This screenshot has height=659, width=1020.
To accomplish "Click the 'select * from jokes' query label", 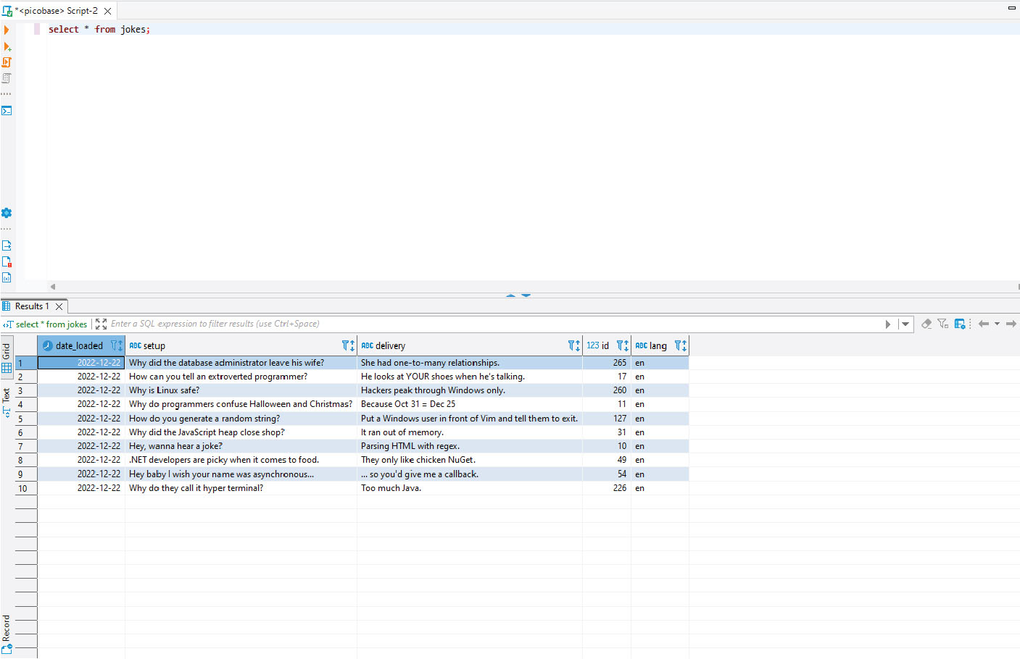I will (51, 324).
